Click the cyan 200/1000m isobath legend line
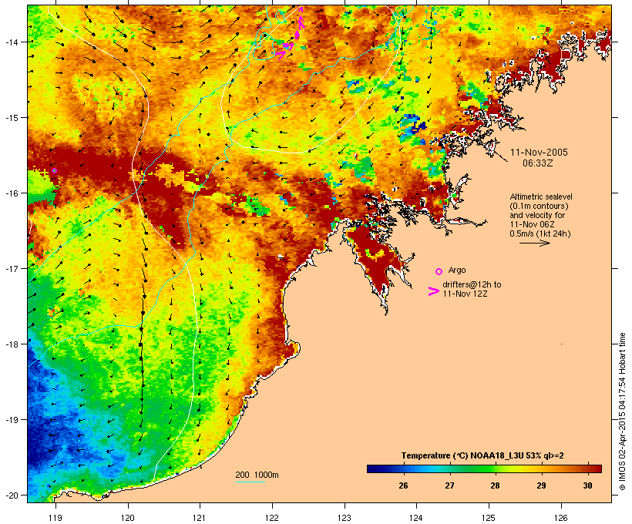This screenshot has width=632, height=524. pyautogui.click(x=250, y=482)
